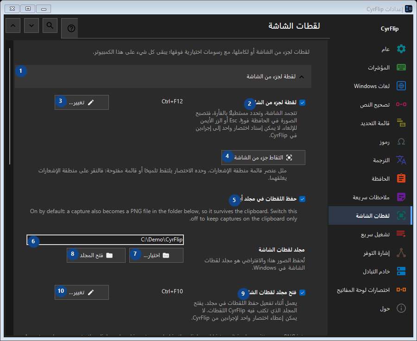This screenshot has height=341, width=417.
Task: Click the purple note icon for ملاحظات سريعة
Action: tap(401, 197)
